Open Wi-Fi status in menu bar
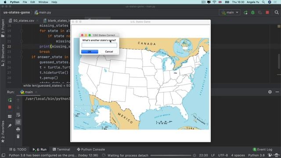Screen dimensions: 281x158 pos(214,2)
